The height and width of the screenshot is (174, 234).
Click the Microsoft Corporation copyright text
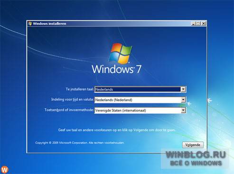click(x=80, y=143)
